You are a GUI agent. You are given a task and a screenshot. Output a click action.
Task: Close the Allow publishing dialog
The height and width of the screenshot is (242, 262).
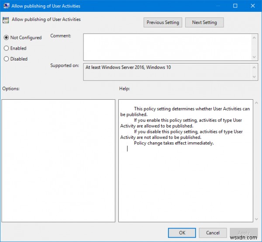(253, 6)
